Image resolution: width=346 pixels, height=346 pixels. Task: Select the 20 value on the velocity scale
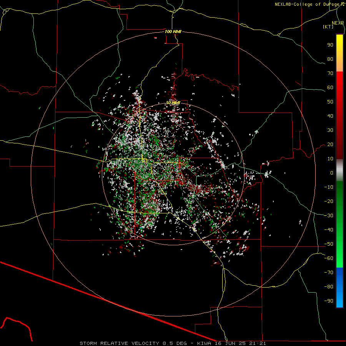click(x=330, y=144)
